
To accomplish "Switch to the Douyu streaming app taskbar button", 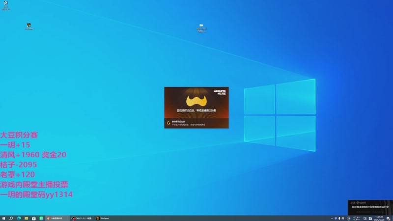I will point(57,218).
